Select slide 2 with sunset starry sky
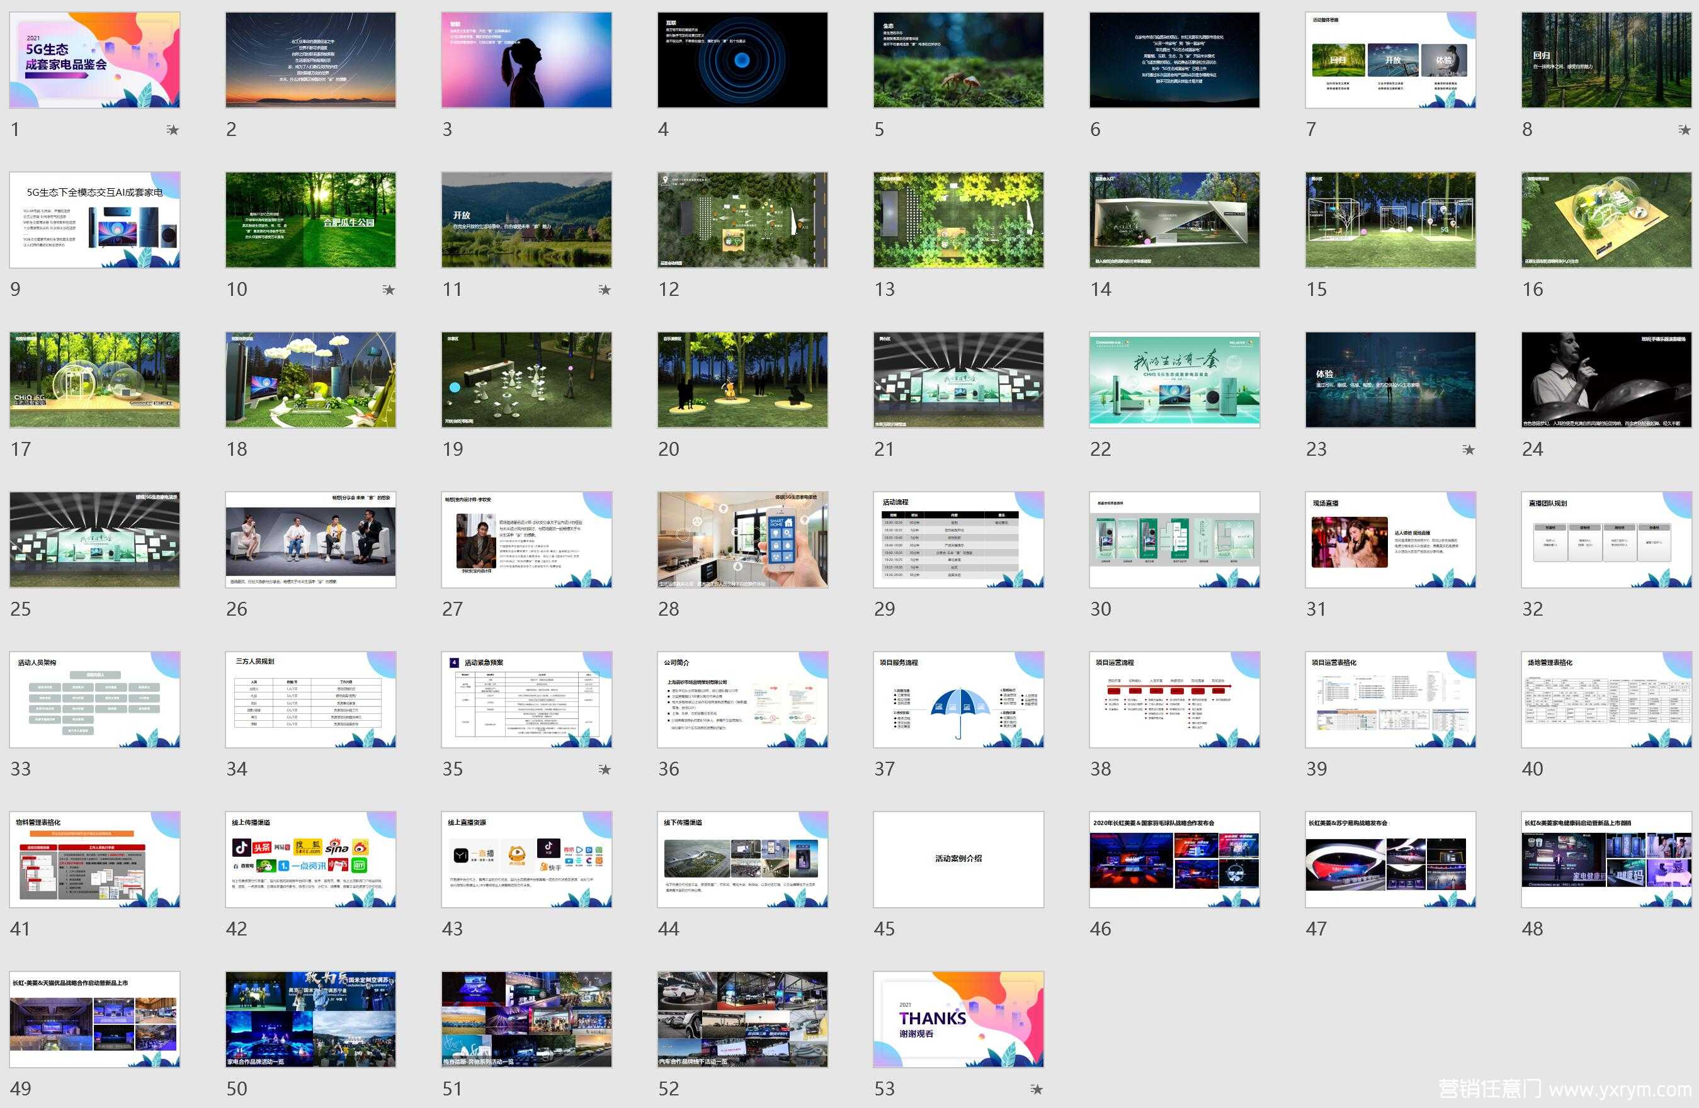The width and height of the screenshot is (1699, 1108). coord(310,60)
